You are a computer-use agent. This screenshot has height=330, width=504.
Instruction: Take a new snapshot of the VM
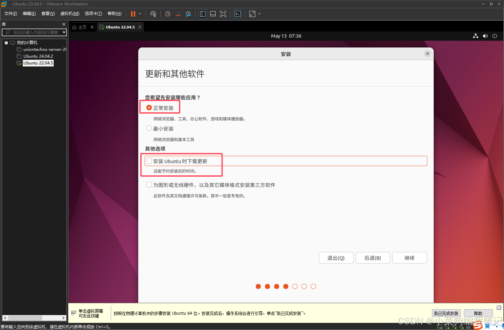pyautogui.click(x=167, y=14)
